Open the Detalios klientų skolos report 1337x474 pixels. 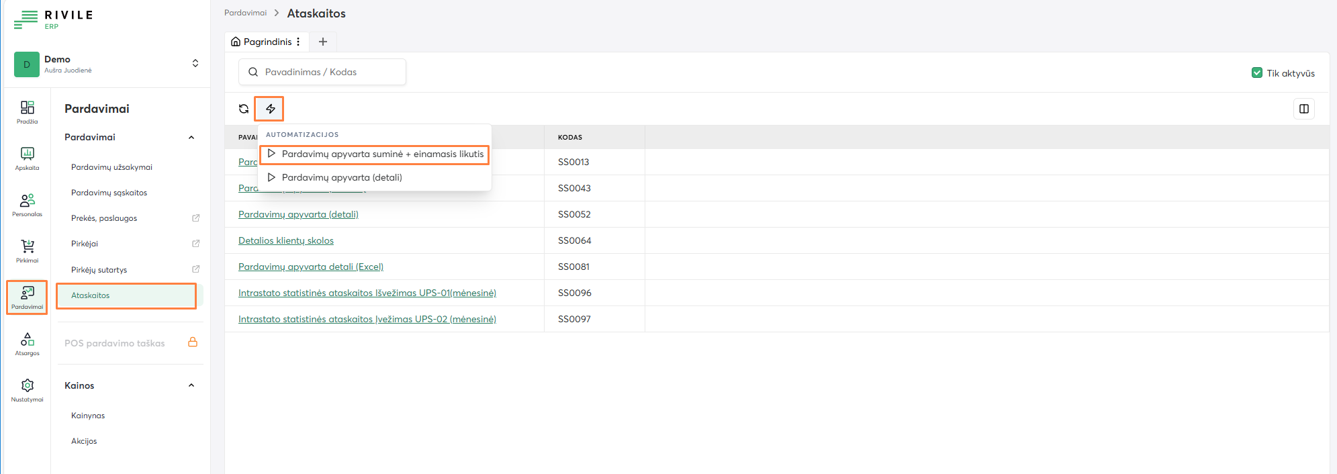(x=286, y=240)
